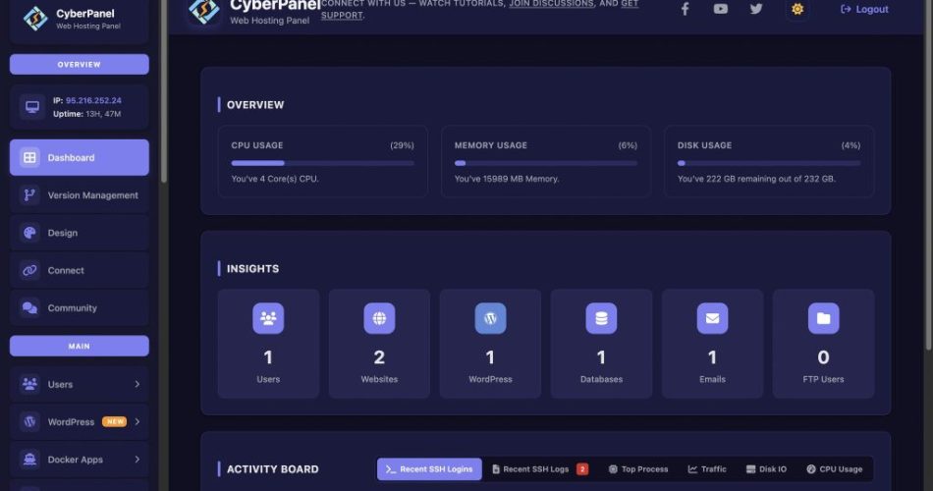
Task: Click the Users insight card icon
Action: (x=268, y=318)
